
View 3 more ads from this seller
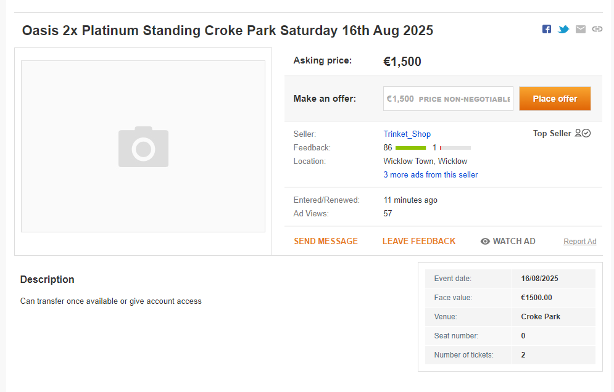click(x=430, y=174)
